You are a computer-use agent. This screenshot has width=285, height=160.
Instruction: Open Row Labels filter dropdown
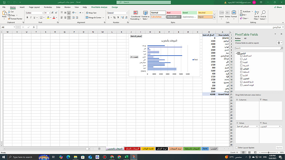click(217, 35)
